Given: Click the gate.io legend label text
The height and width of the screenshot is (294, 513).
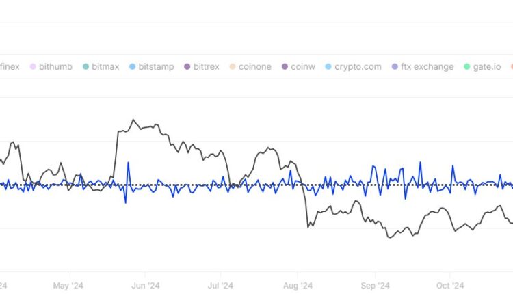Looking at the screenshot, I should [x=486, y=67].
